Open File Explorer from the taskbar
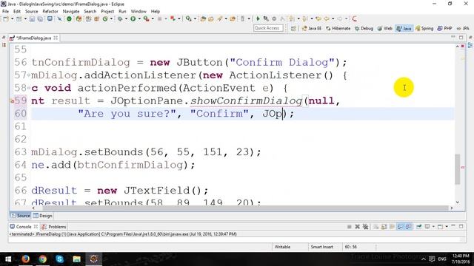The image size is (474, 266). point(76,259)
